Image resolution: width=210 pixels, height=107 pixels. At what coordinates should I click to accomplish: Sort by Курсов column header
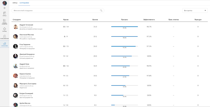pyautogui.click(x=66, y=20)
